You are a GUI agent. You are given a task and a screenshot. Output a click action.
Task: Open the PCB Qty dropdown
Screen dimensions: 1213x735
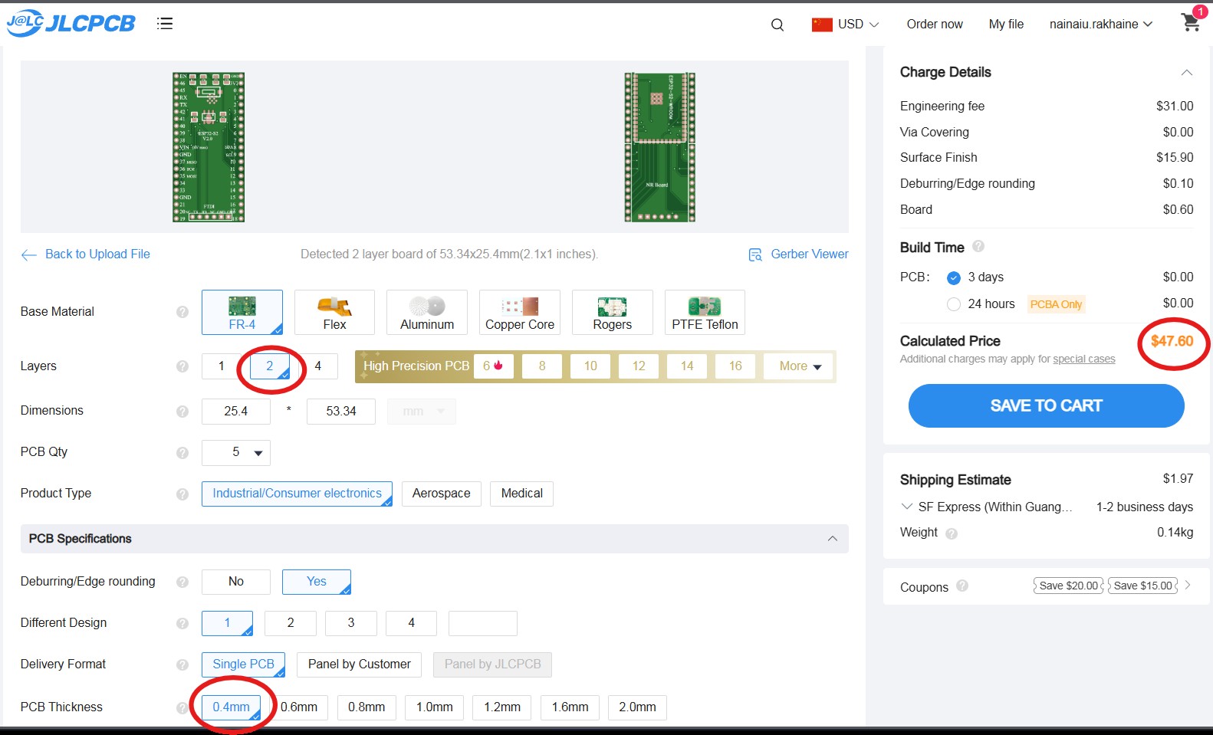click(236, 452)
